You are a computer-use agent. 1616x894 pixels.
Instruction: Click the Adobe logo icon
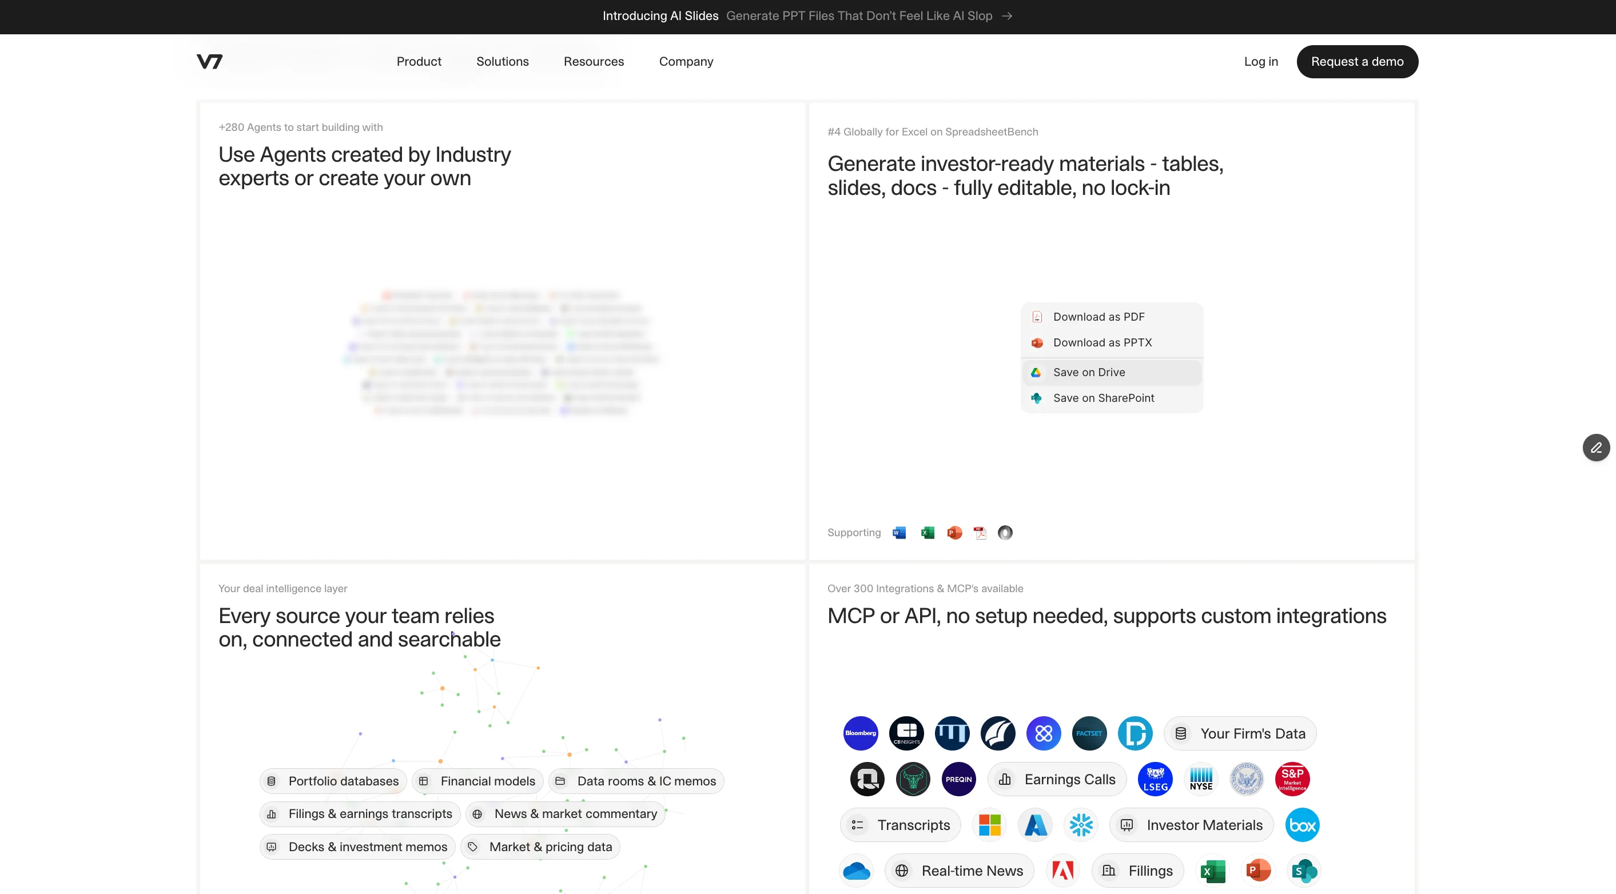tap(1062, 871)
